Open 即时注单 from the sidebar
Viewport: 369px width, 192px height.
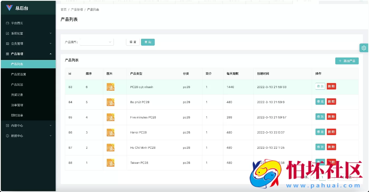[x=17, y=115]
